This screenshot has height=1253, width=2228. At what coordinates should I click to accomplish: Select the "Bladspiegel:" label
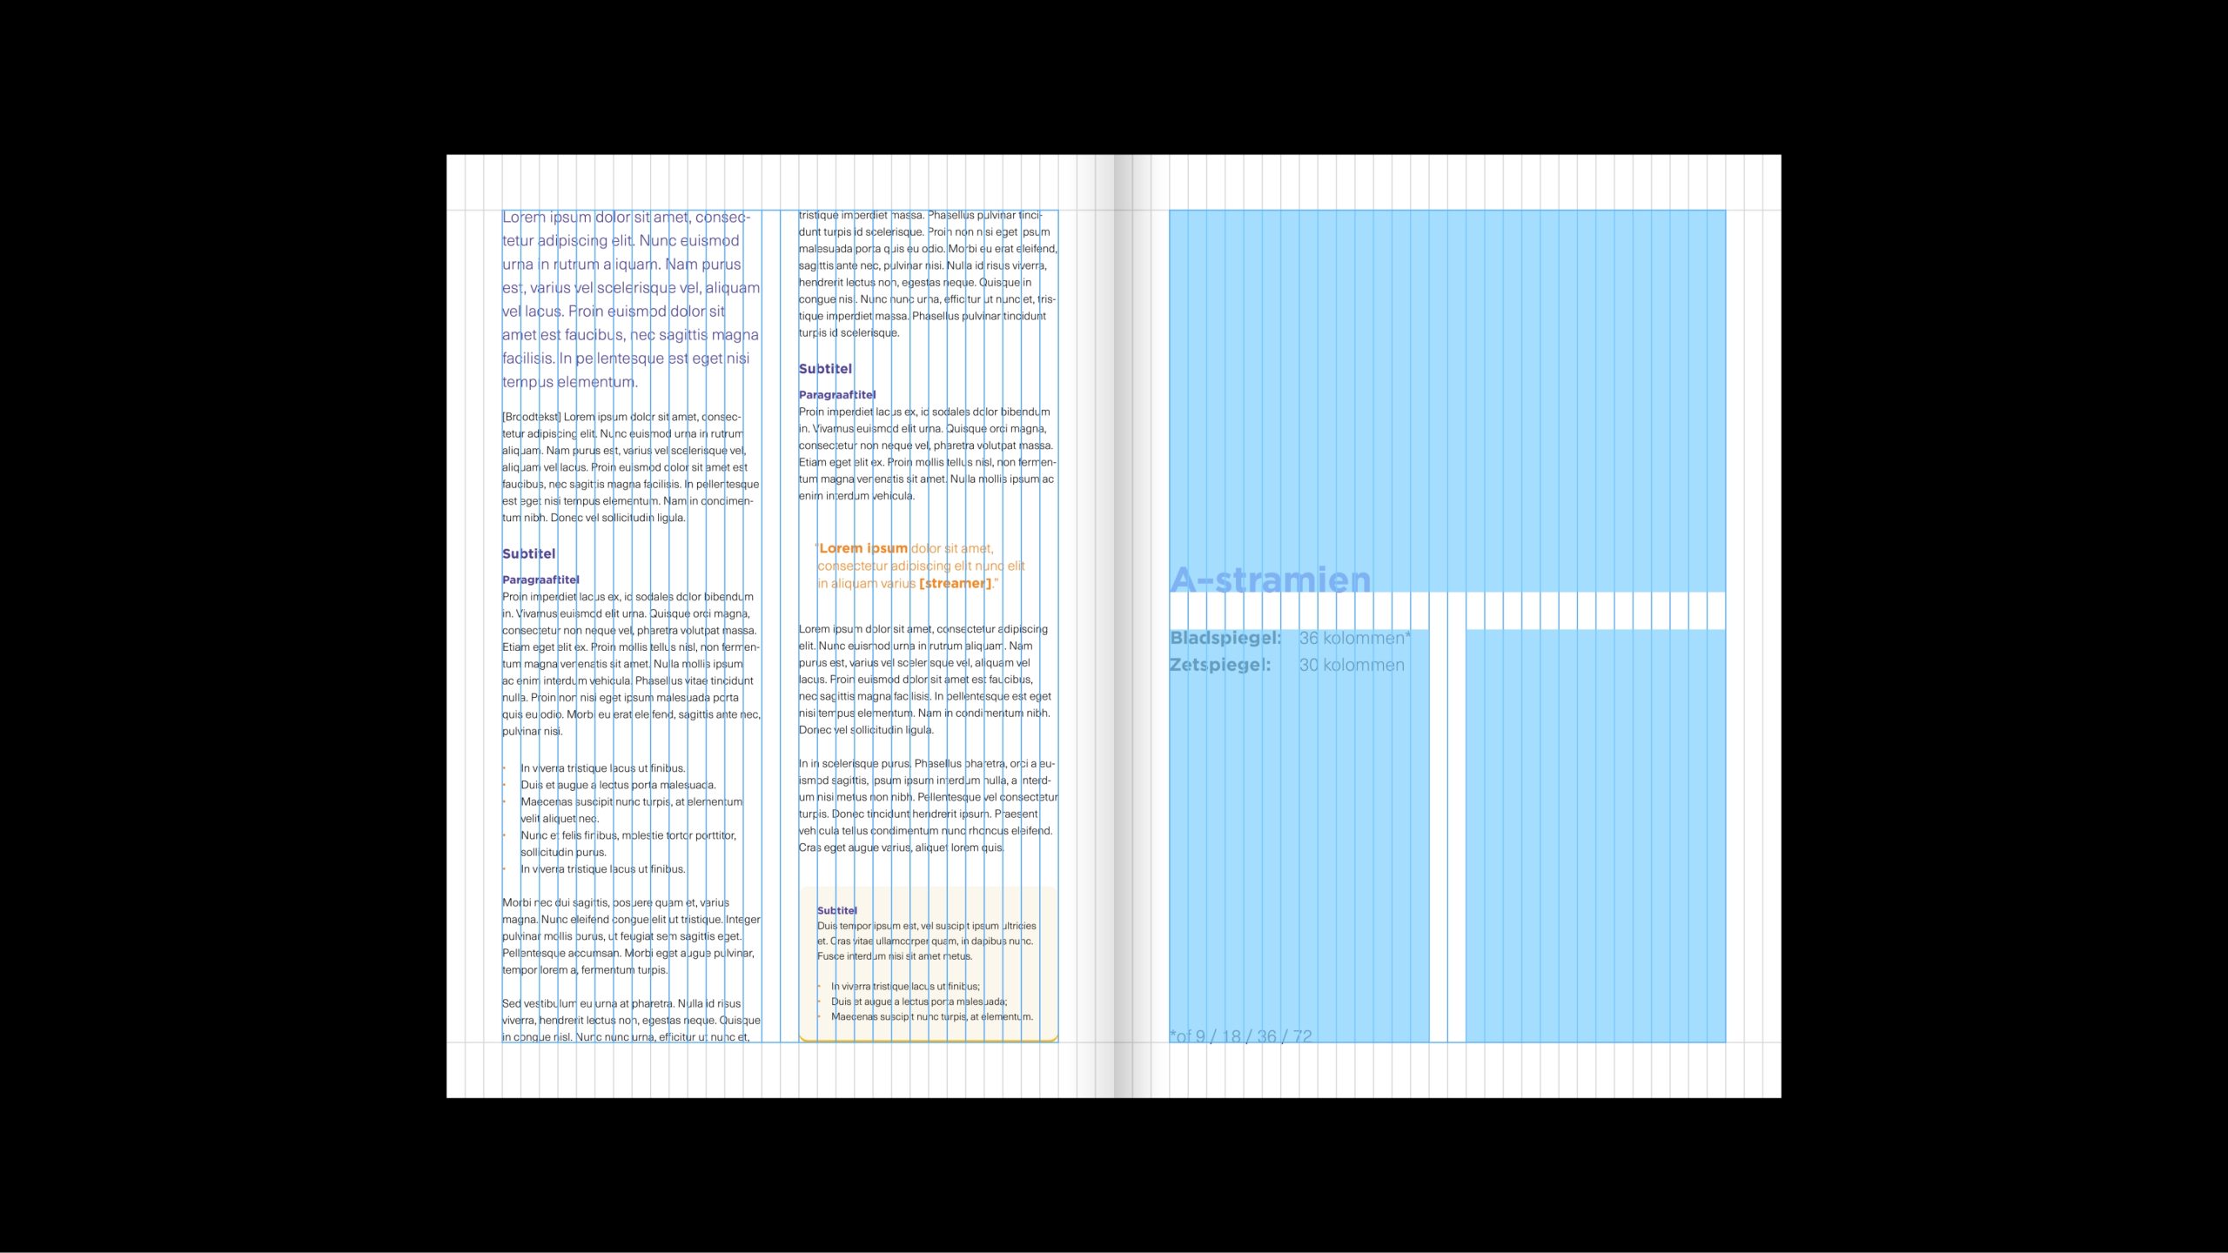click(1225, 638)
